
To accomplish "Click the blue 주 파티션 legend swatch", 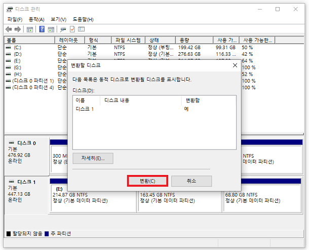I will 47,234.
